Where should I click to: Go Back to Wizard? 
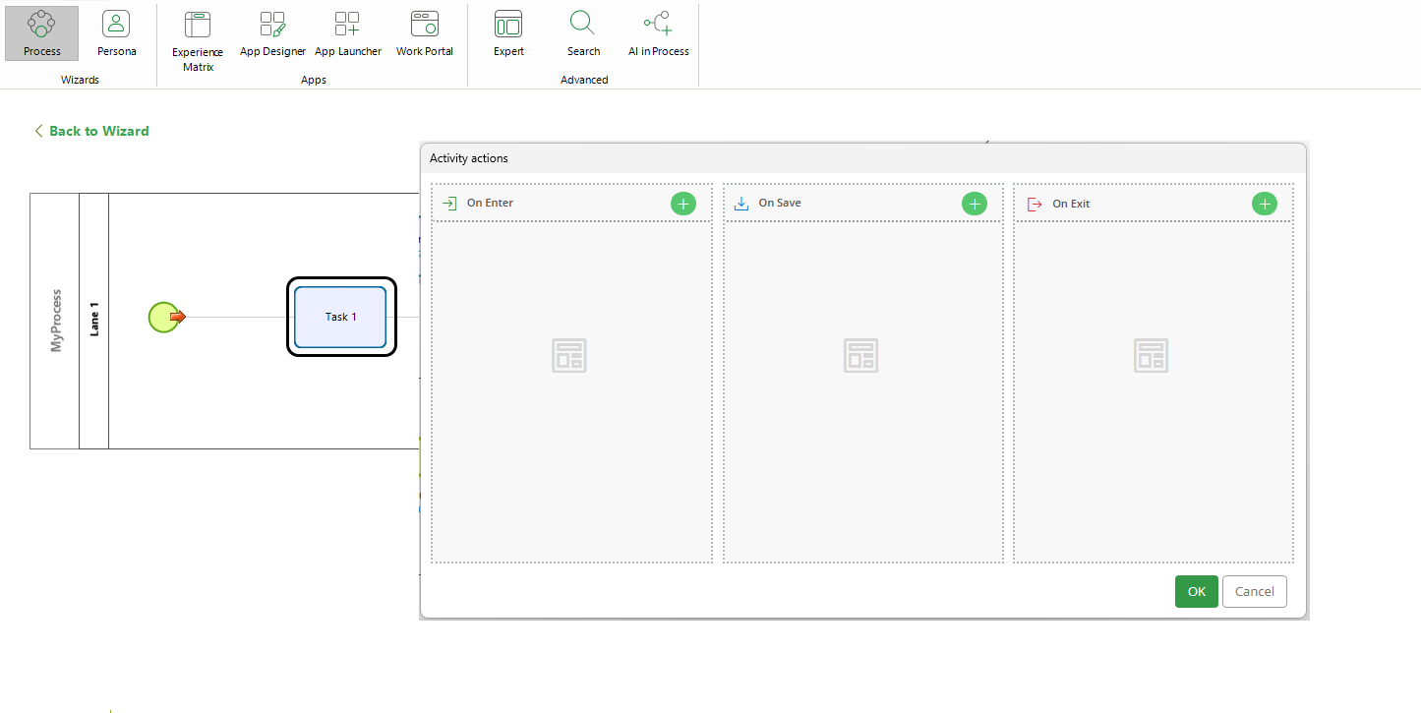[x=91, y=131]
